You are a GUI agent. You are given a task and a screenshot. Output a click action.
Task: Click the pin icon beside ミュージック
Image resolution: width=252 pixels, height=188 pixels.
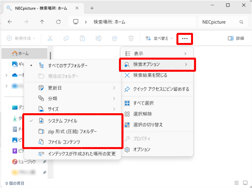44,162
